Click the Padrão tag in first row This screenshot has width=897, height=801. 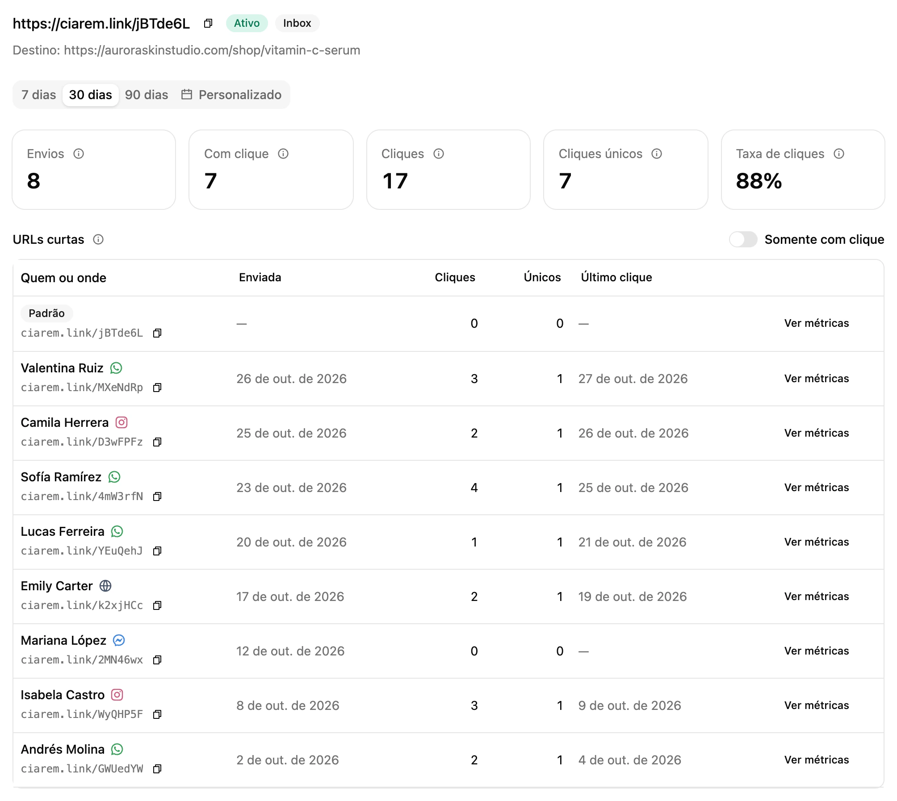pos(46,313)
